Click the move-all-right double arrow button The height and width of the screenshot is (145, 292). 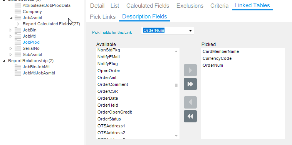tap(190, 84)
